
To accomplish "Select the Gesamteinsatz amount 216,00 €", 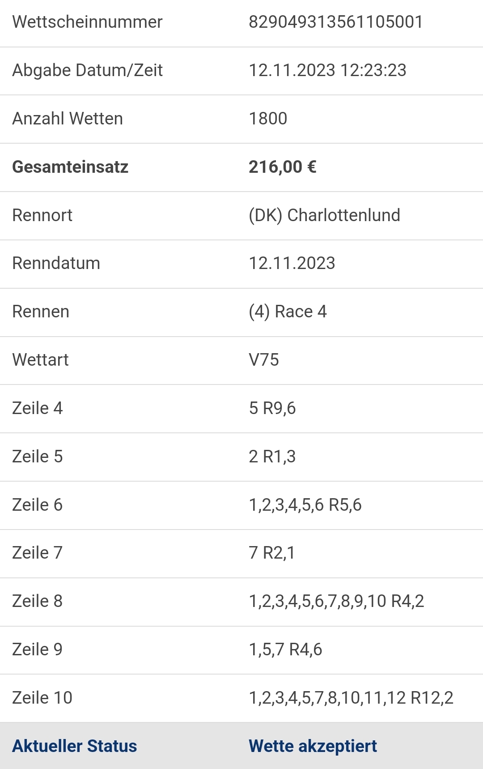I will [x=282, y=167].
